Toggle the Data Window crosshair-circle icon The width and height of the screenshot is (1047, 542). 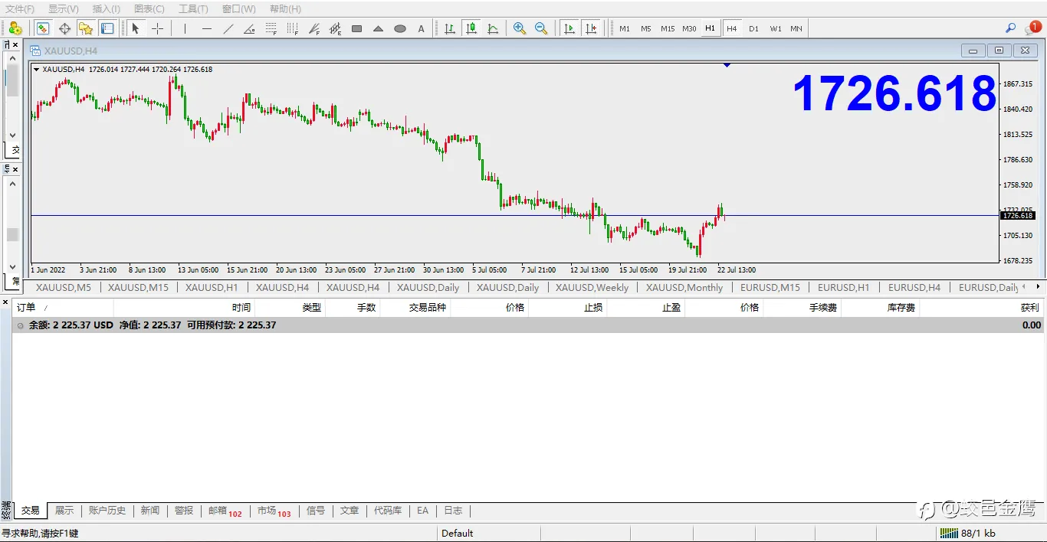[x=64, y=28]
